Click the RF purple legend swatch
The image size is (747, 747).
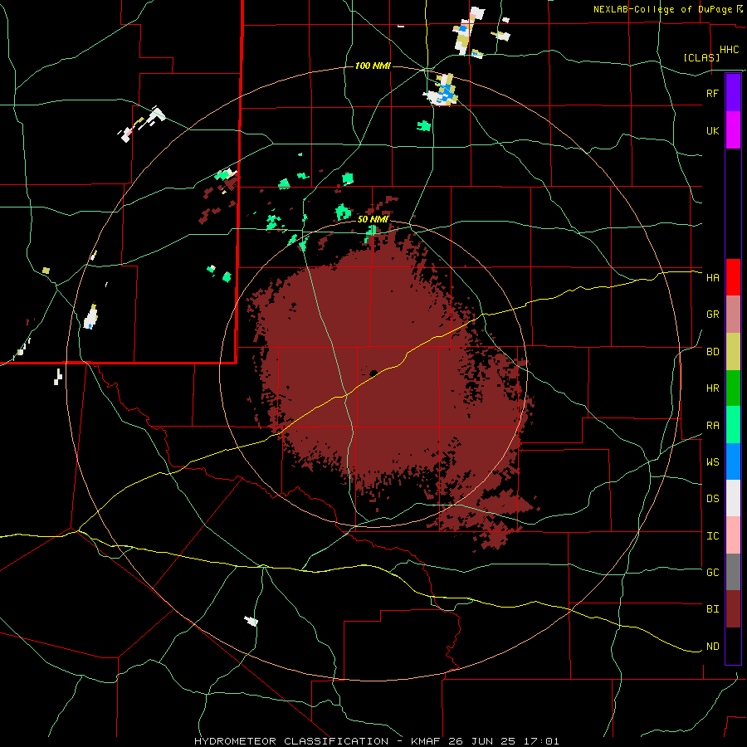pyautogui.click(x=733, y=93)
